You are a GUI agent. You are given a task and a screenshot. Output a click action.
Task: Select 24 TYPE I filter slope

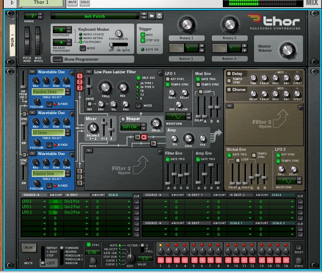pos(138,83)
